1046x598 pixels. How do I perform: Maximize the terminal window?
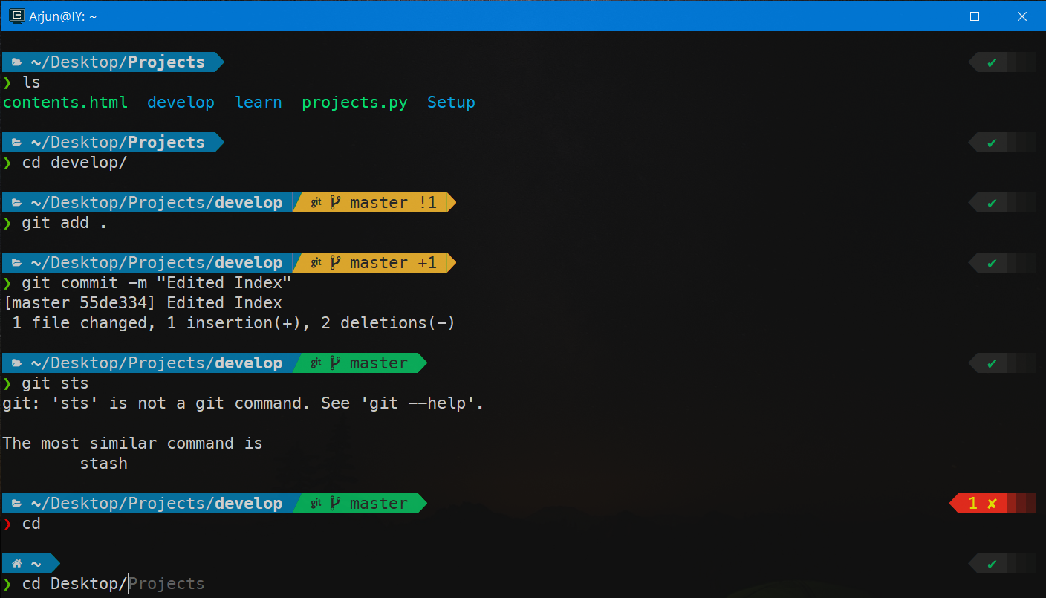[975, 16]
